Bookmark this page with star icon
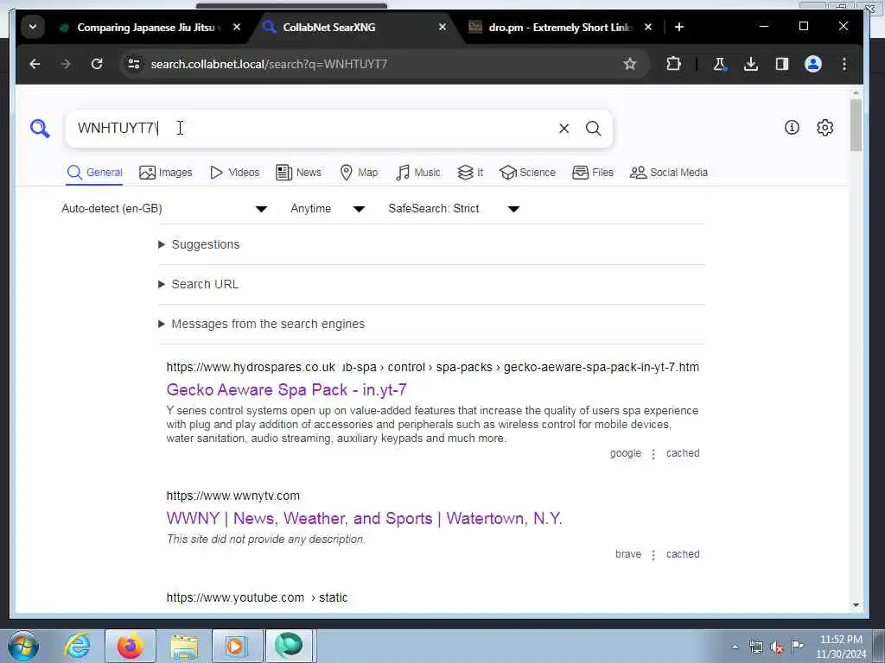The image size is (885, 663). (629, 64)
